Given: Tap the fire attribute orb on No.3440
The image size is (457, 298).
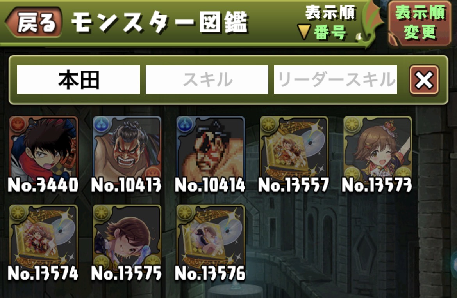Looking at the screenshot, I should coord(18,124).
